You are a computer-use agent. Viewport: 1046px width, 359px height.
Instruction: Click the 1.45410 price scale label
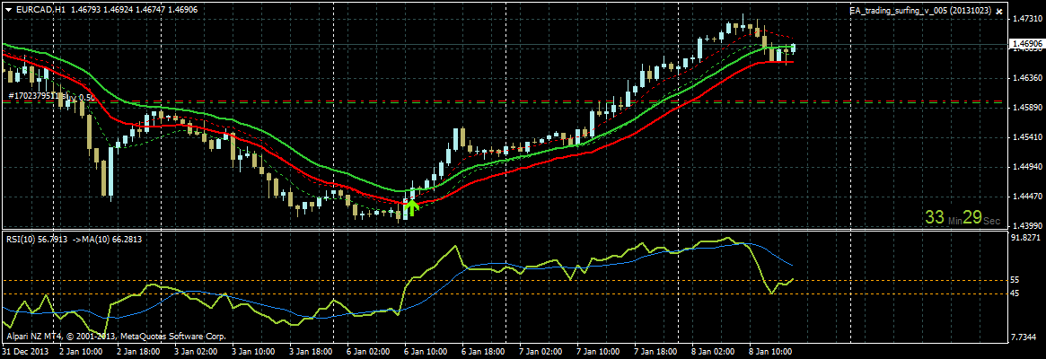(1026, 138)
